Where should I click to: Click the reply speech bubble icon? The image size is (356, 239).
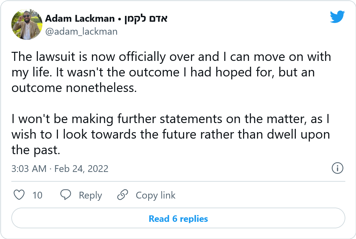(66, 195)
